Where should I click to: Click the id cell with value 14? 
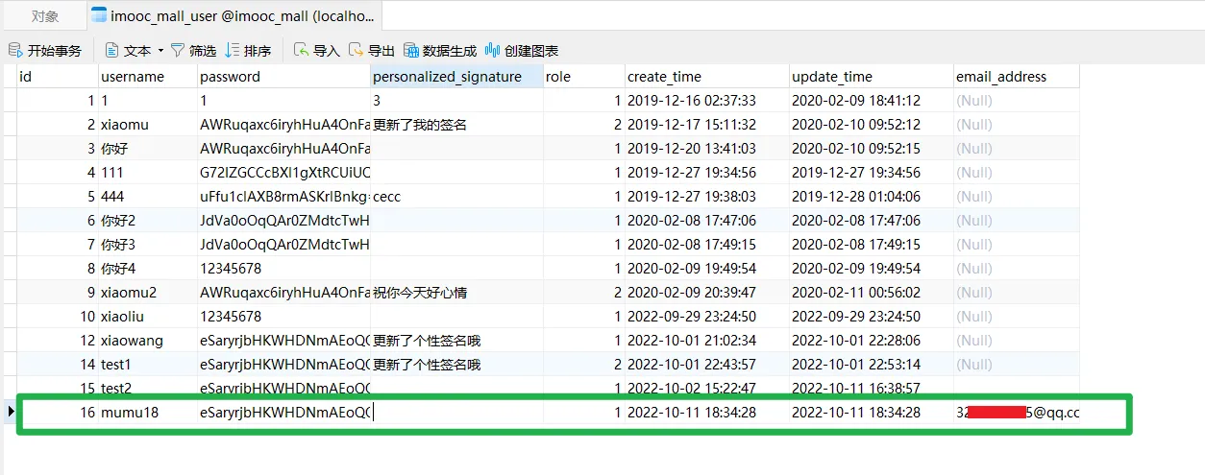(58, 365)
